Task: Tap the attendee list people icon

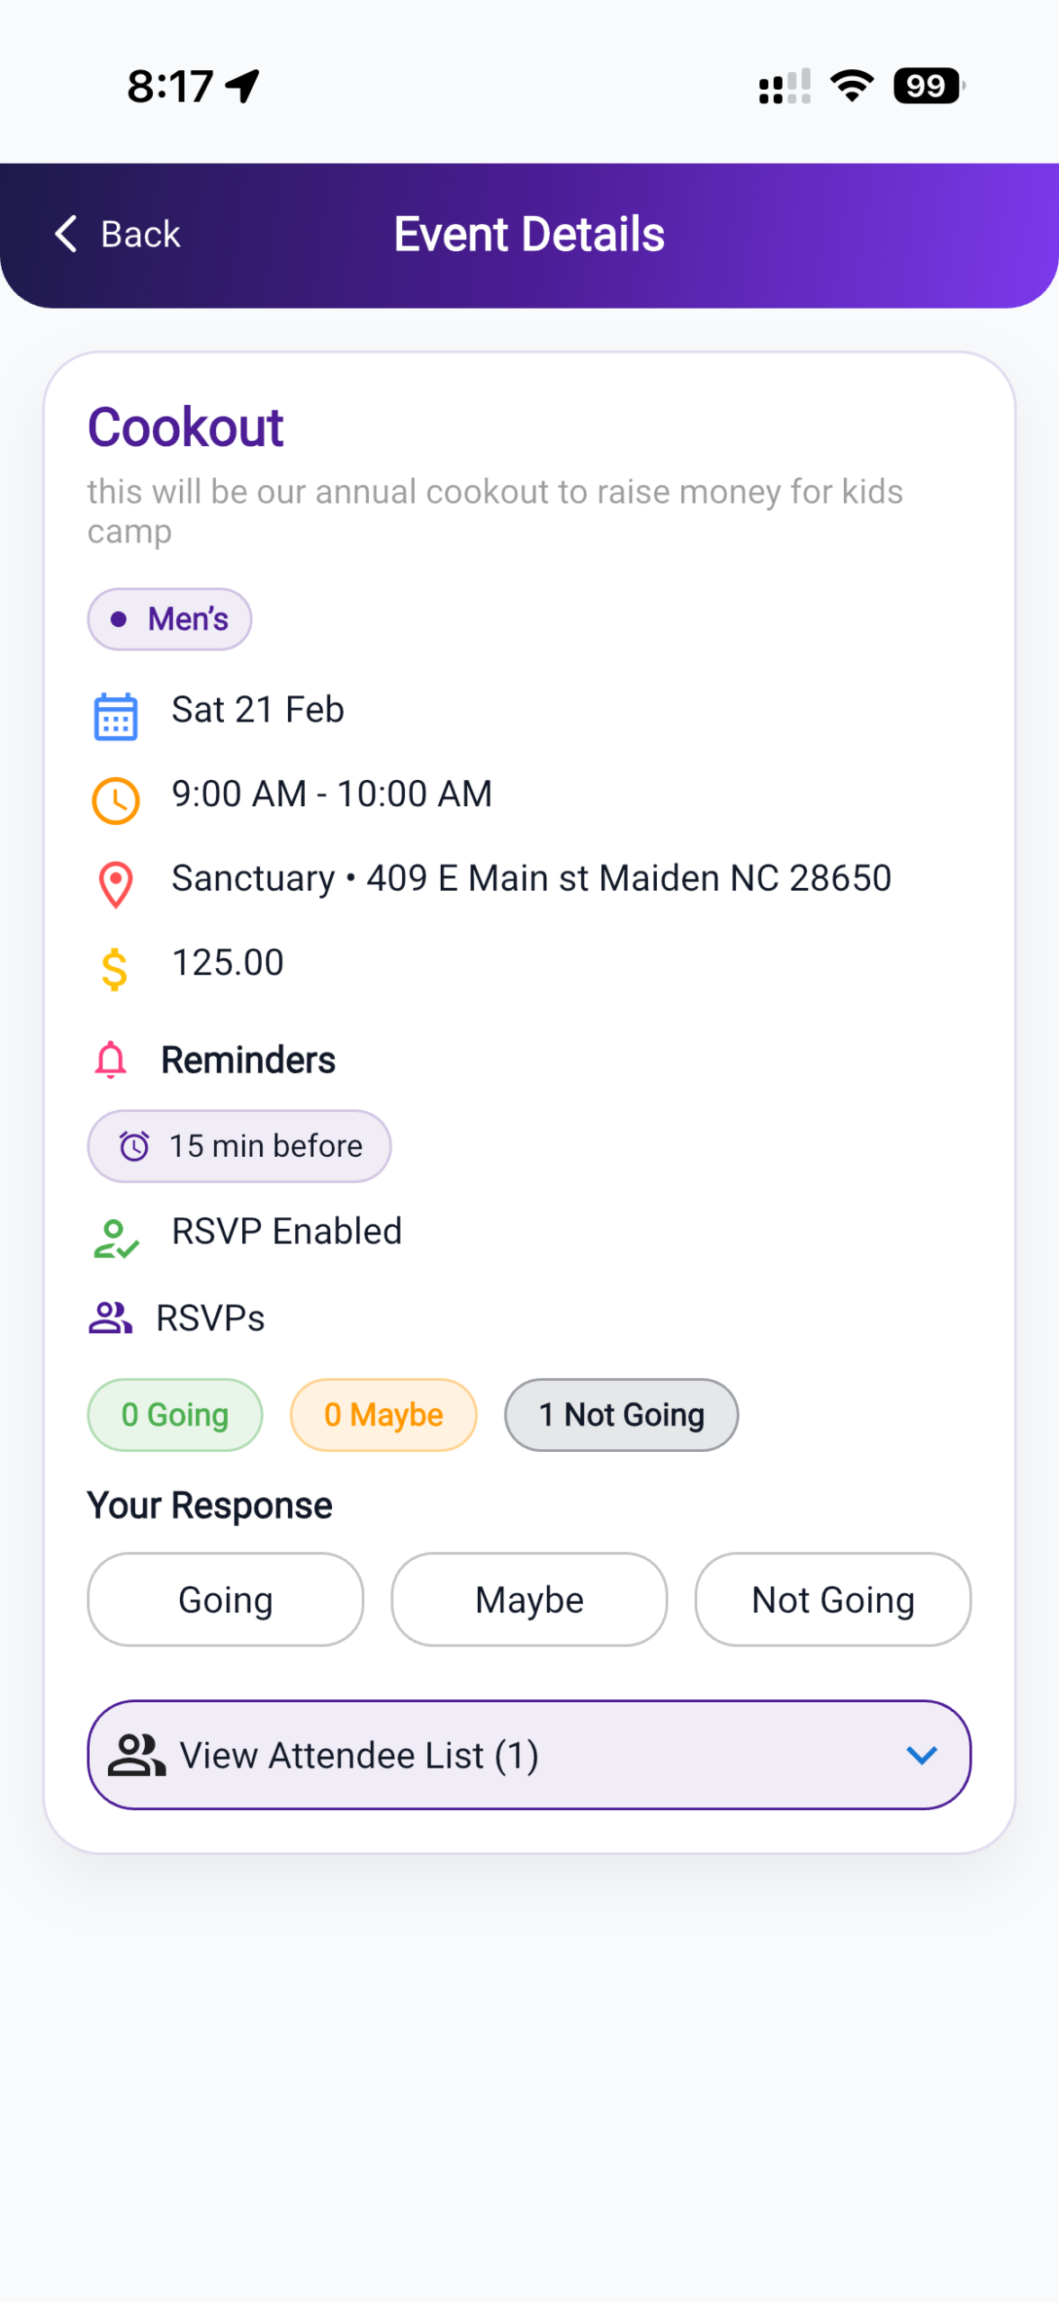Action: 137,1754
